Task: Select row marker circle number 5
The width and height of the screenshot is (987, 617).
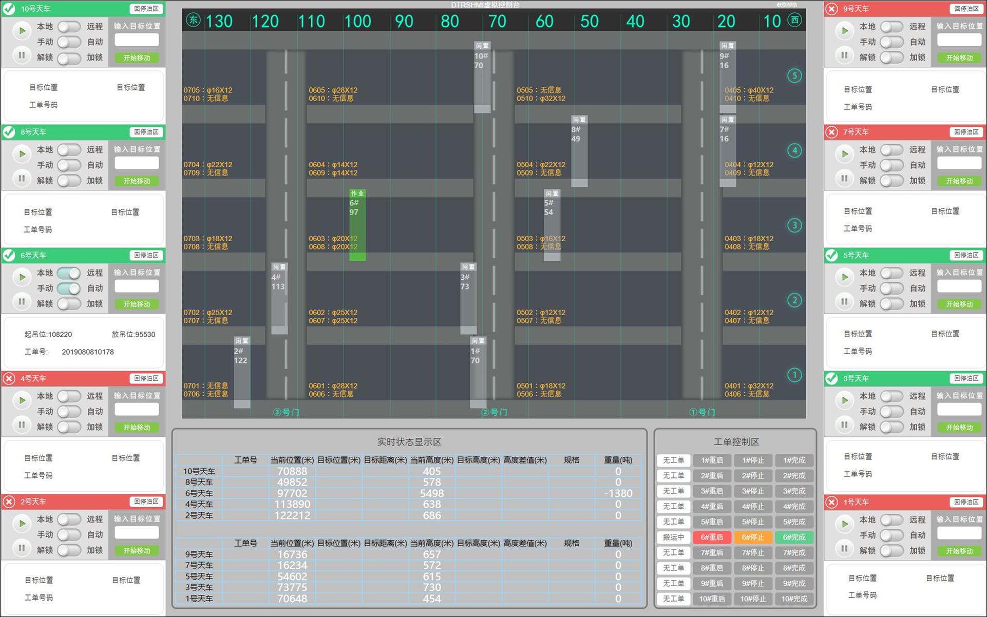Action: 794,76
